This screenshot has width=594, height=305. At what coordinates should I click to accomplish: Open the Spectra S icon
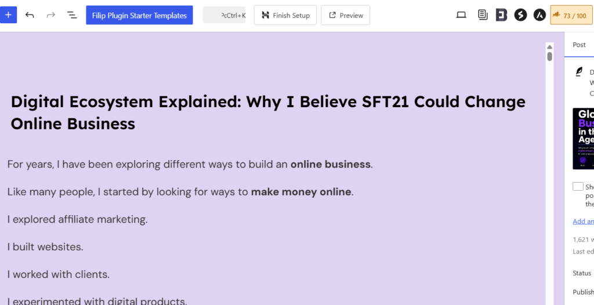[520, 15]
